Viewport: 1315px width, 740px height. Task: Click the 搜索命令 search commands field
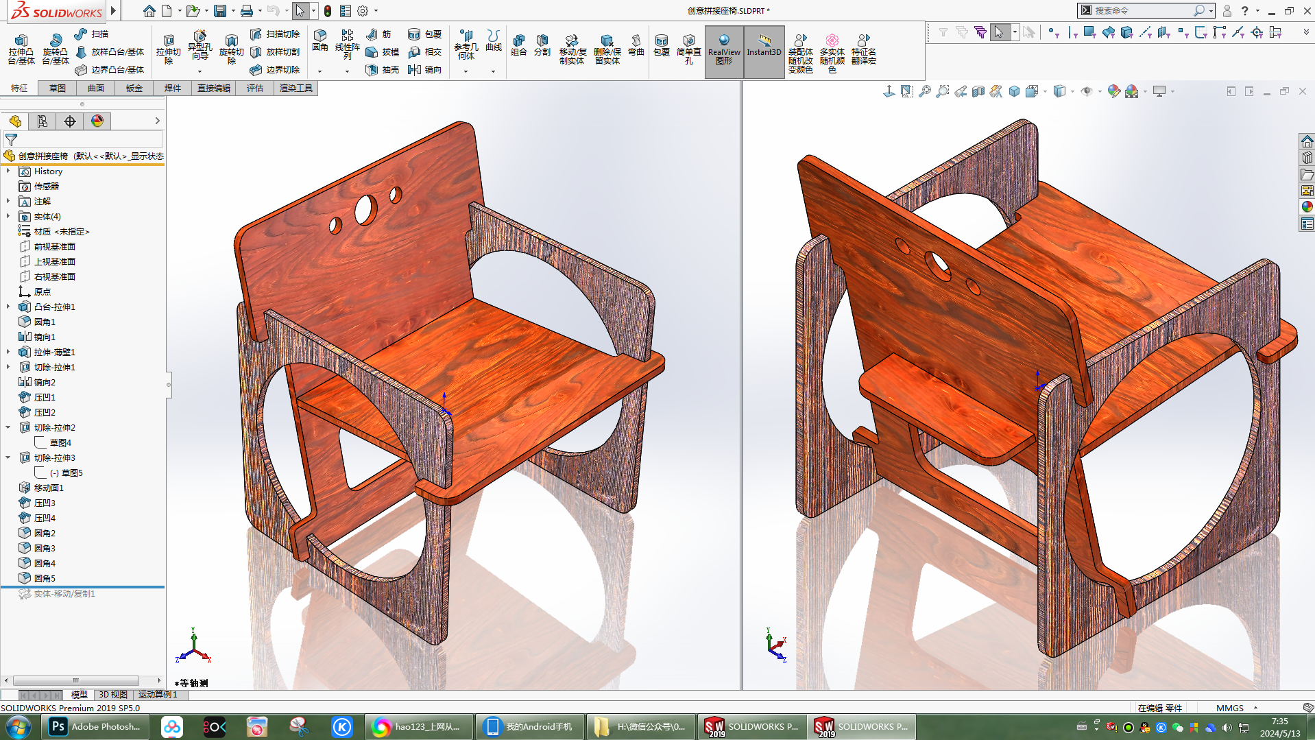(x=1143, y=11)
